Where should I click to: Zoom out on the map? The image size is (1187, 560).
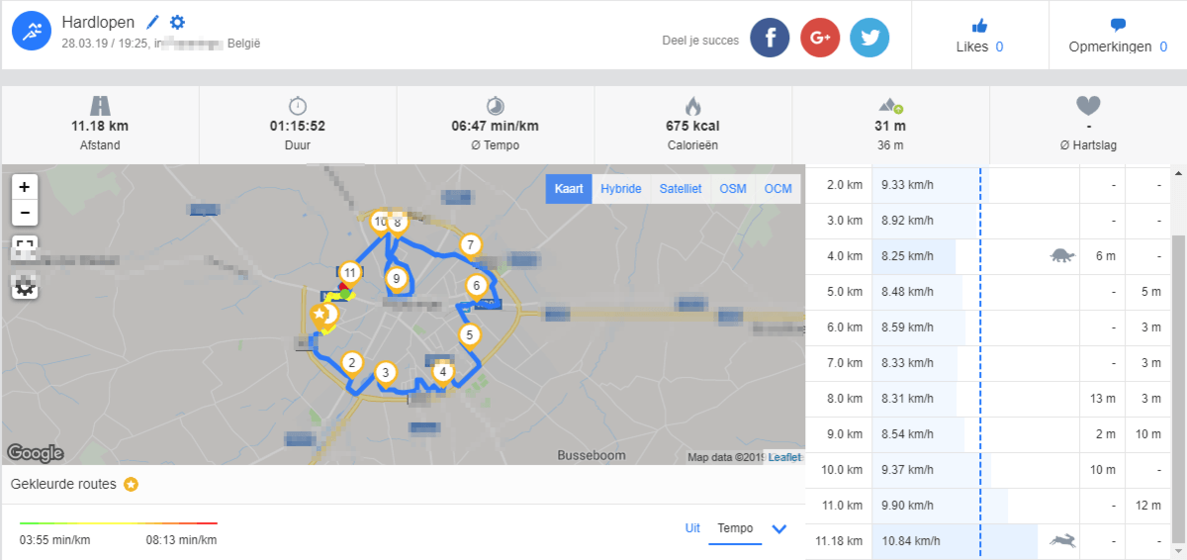tap(25, 212)
